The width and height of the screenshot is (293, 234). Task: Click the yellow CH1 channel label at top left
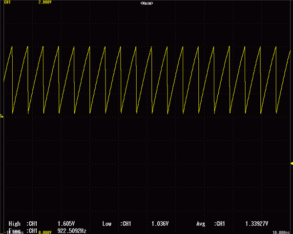point(7,2)
